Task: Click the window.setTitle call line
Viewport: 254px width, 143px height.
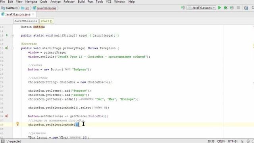Action: coord(89,57)
